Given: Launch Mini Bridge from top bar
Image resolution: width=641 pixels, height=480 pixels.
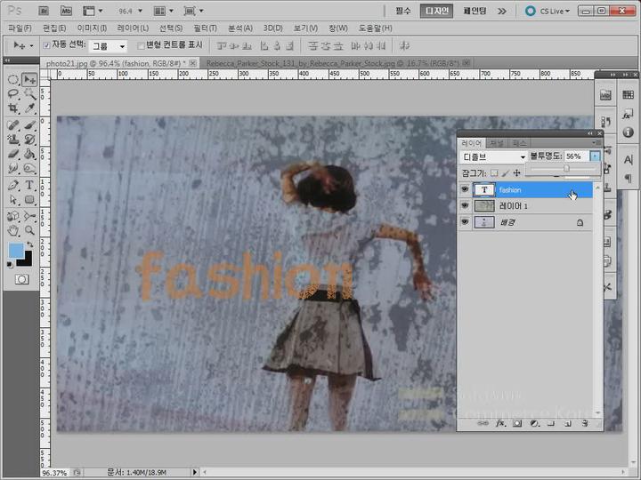Looking at the screenshot, I should tap(66, 11).
